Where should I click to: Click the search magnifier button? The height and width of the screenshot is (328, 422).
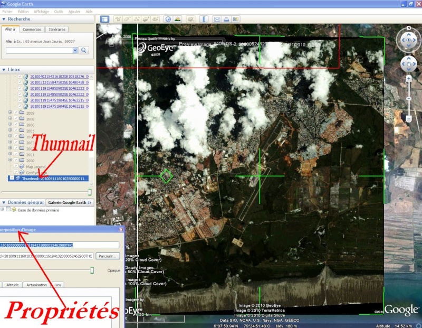[84, 50]
